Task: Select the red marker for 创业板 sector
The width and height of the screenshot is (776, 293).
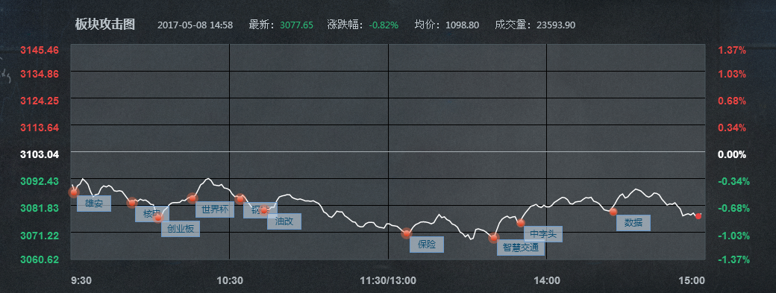Action: (x=158, y=218)
